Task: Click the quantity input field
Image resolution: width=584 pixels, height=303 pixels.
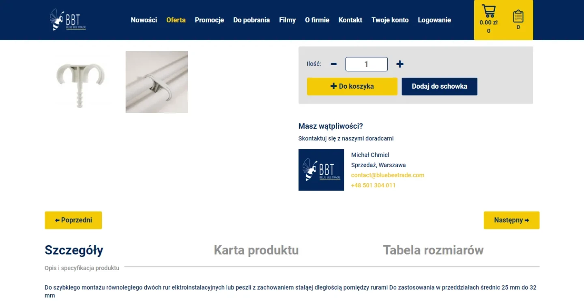Action: click(x=367, y=64)
